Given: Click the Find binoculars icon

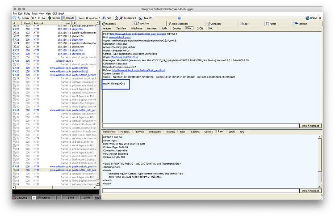Looking at the screenshot, I should [x=104, y=18].
